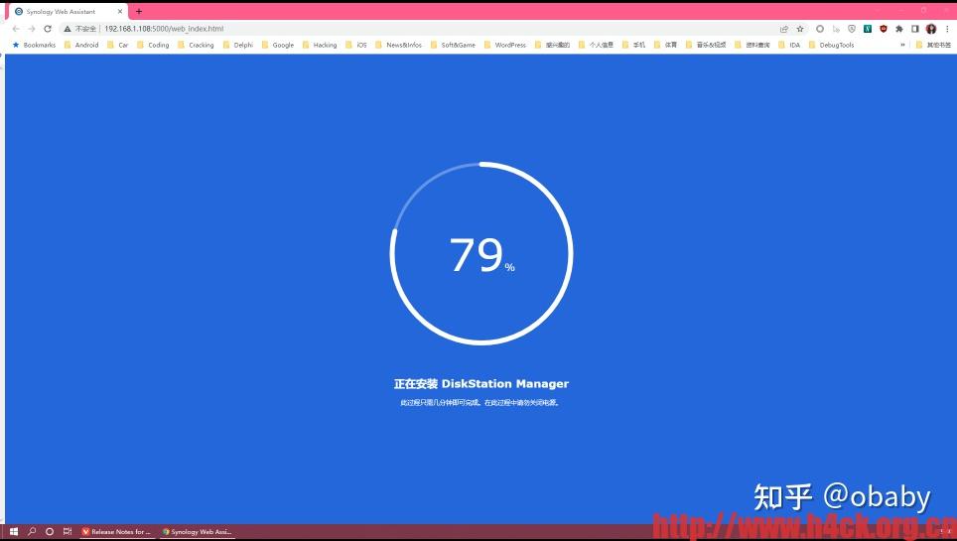Close the Synology Web Assistant tab
957x541 pixels.
pyautogui.click(x=119, y=12)
